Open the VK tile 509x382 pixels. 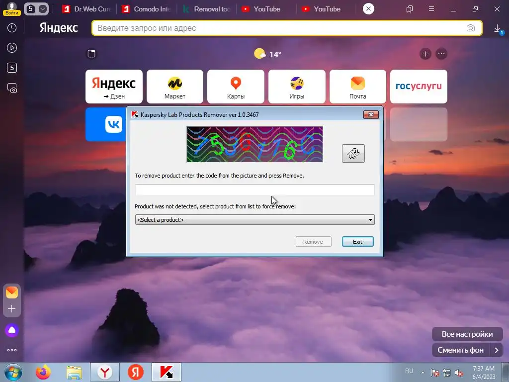(x=106, y=124)
